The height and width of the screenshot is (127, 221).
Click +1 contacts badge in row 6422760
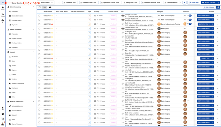point(190,20)
